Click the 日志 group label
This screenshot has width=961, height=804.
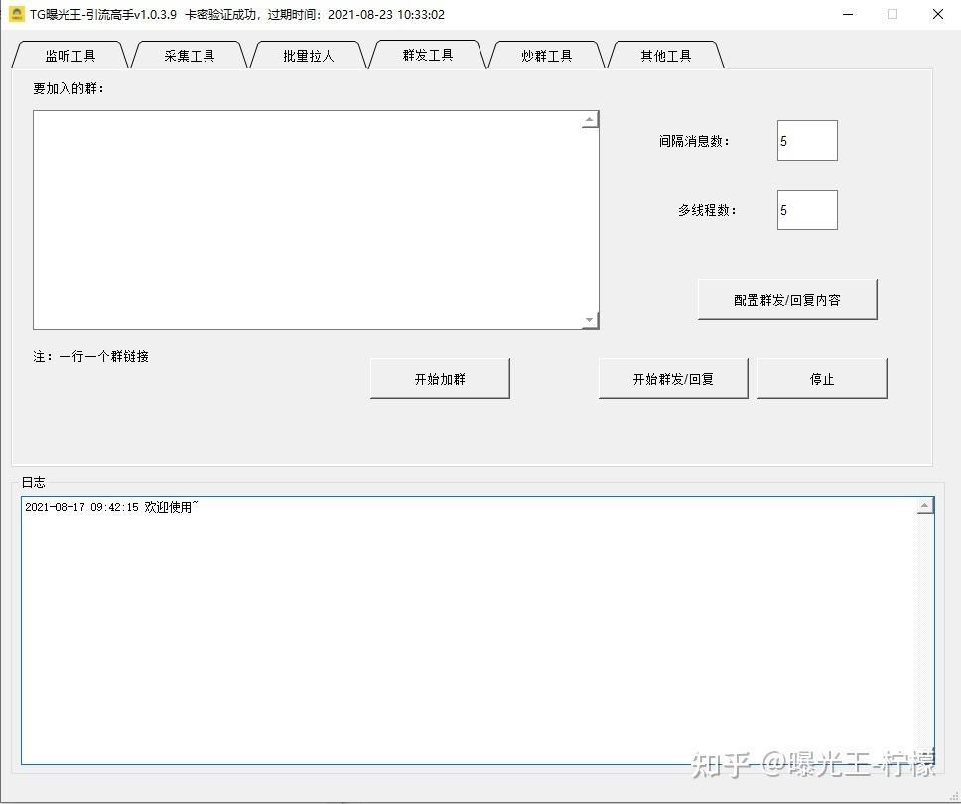pyautogui.click(x=33, y=482)
